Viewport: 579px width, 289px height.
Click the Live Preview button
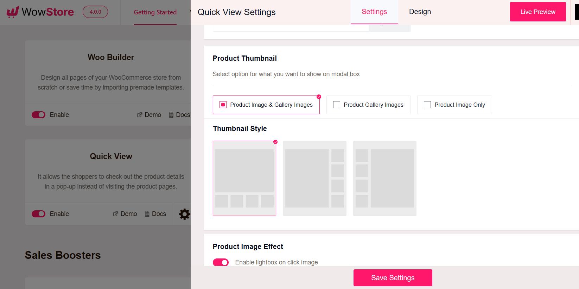(538, 12)
